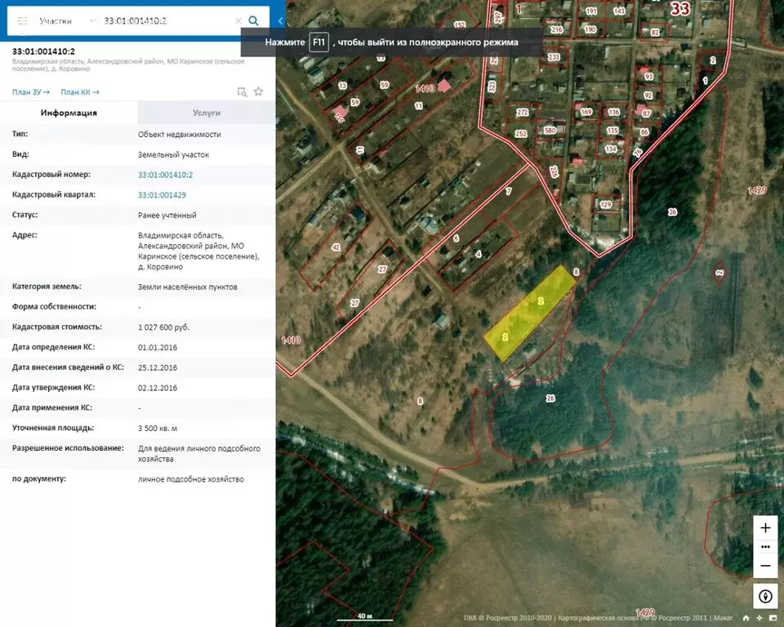Open the three-dots map tools menu
Viewport: 784px width, 627px height.
(x=765, y=547)
